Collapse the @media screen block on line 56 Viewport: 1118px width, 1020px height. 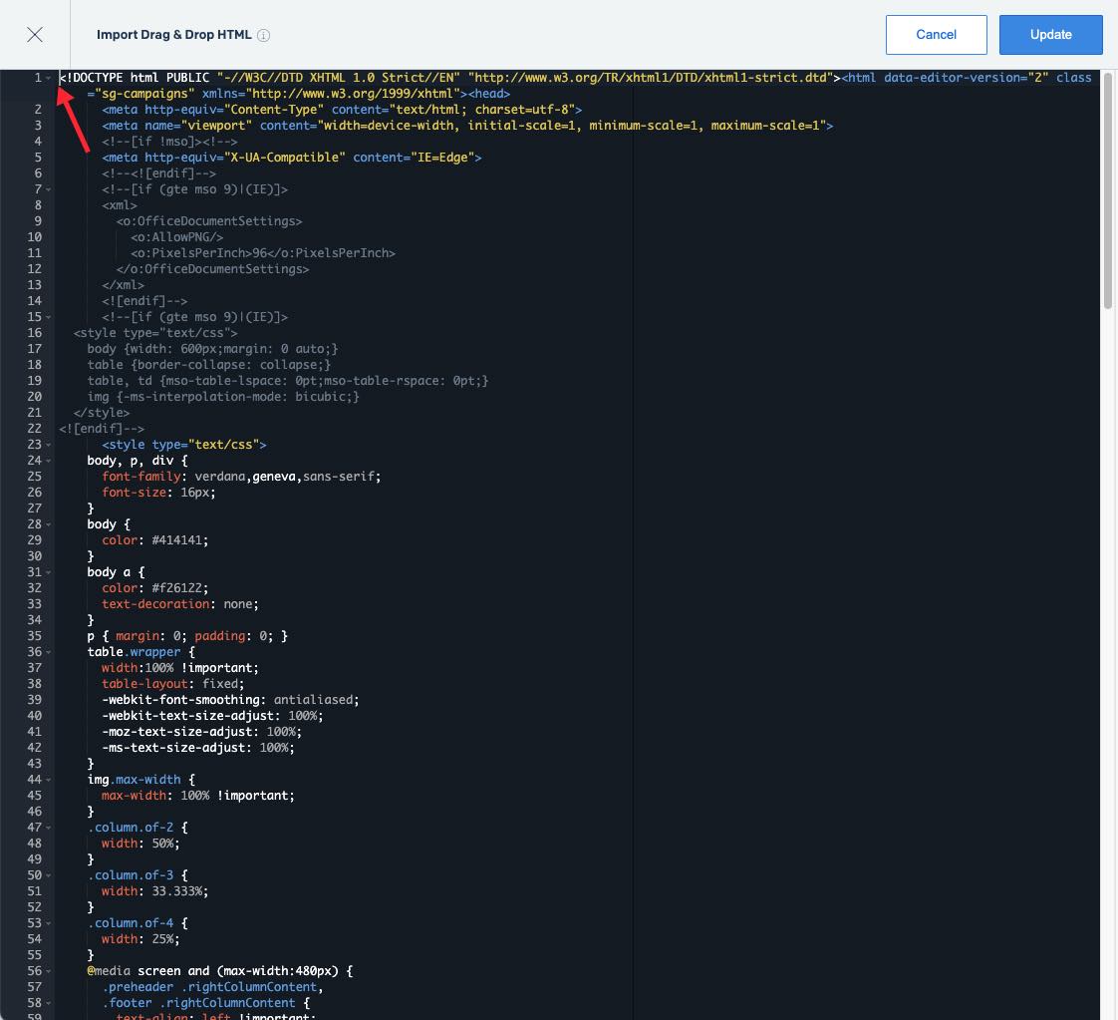[46, 970]
